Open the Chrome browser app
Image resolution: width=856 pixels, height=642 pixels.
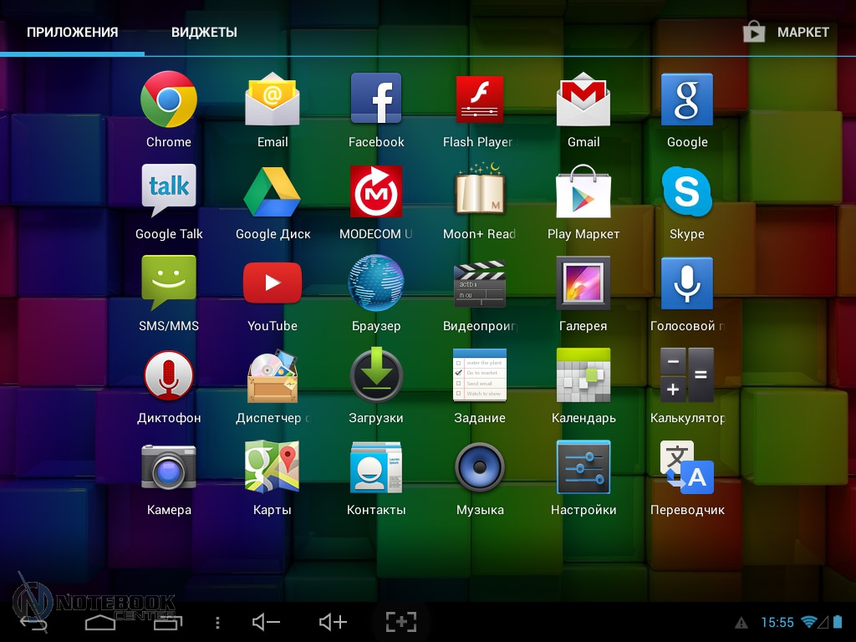pyautogui.click(x=169, y=100)
